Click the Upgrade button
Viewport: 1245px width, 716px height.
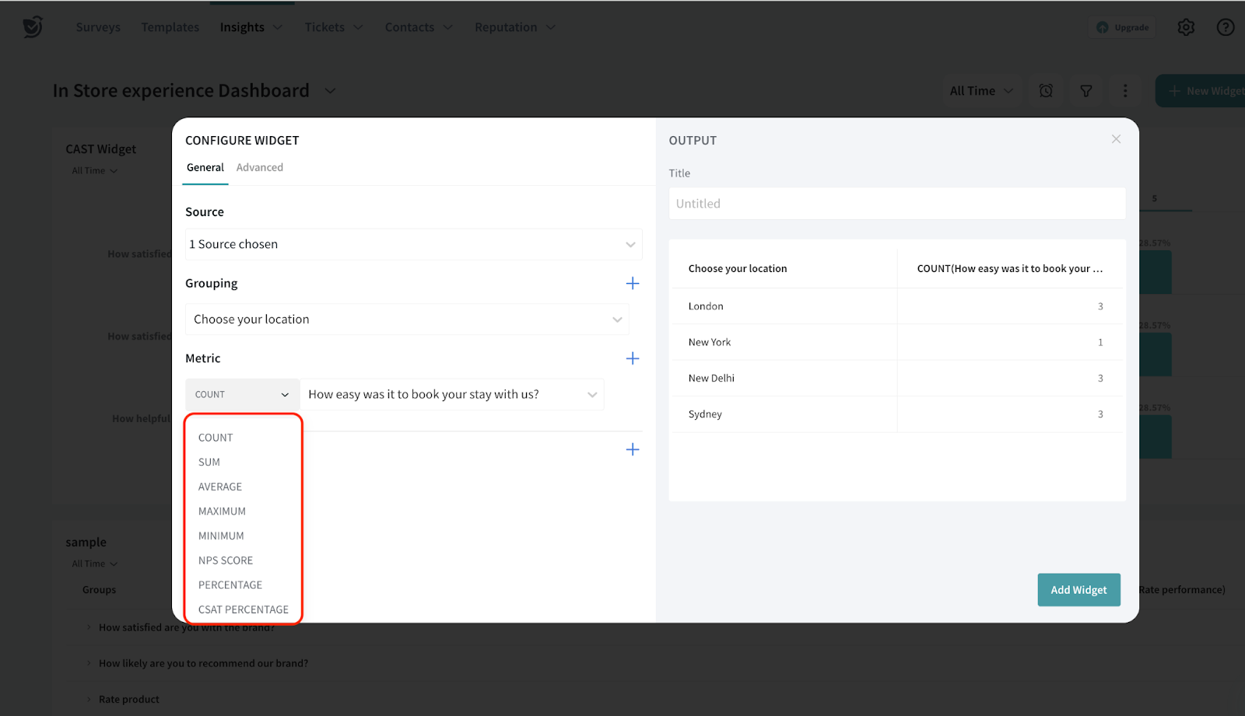[x=1122, y=27]
